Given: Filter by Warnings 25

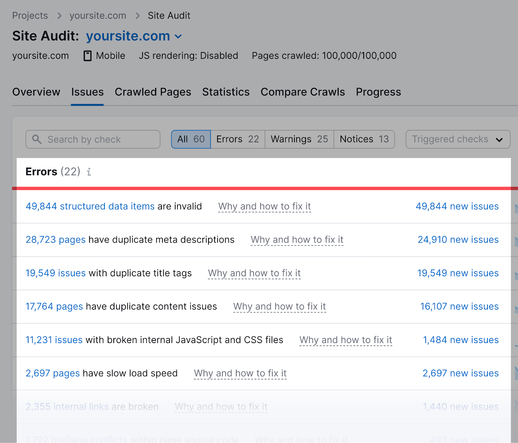Looking at the screenshot, I should pos(299,139).
